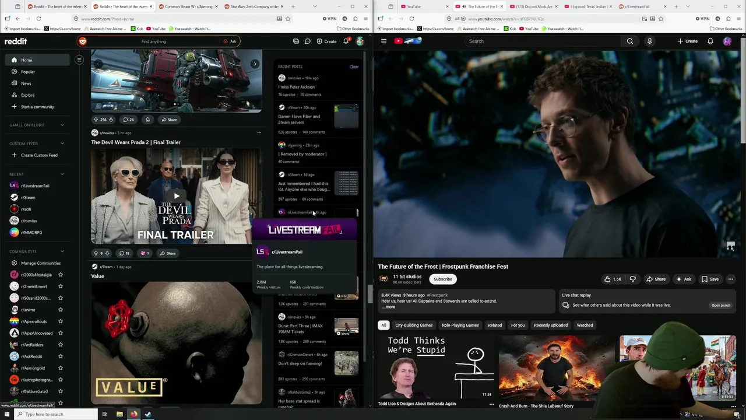This screenshot has width=746, height=420.
Task: Upvote The Devil Wears Prada 2 post
Action: click(x=96, y=253)
